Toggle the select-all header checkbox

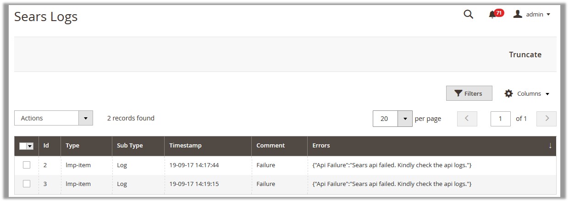23,146
